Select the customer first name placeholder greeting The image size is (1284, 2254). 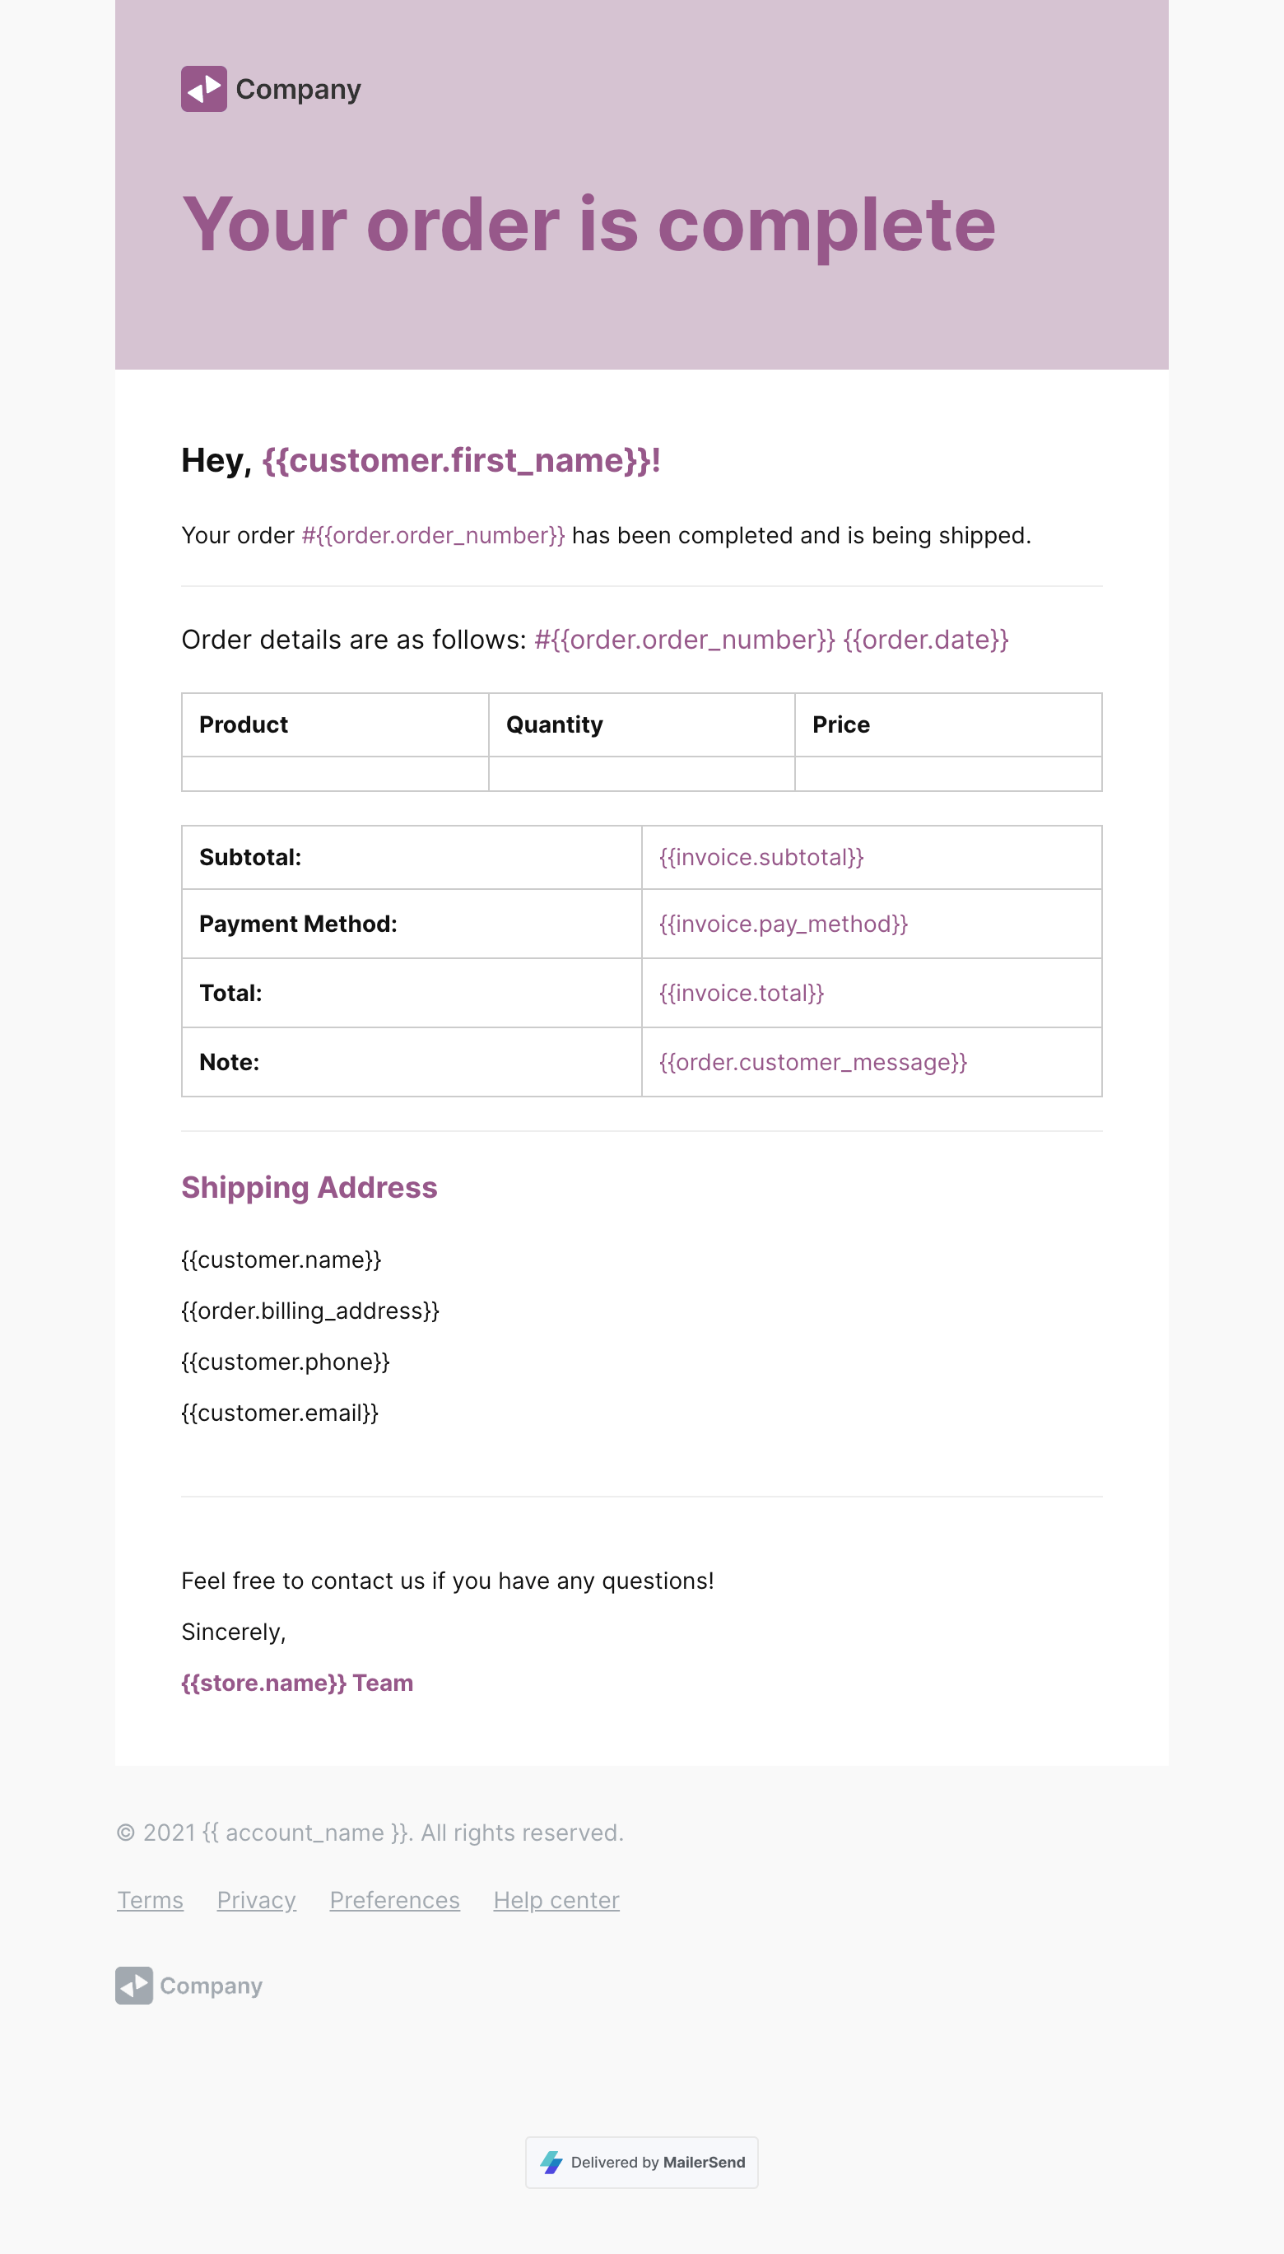pos(460,460)
